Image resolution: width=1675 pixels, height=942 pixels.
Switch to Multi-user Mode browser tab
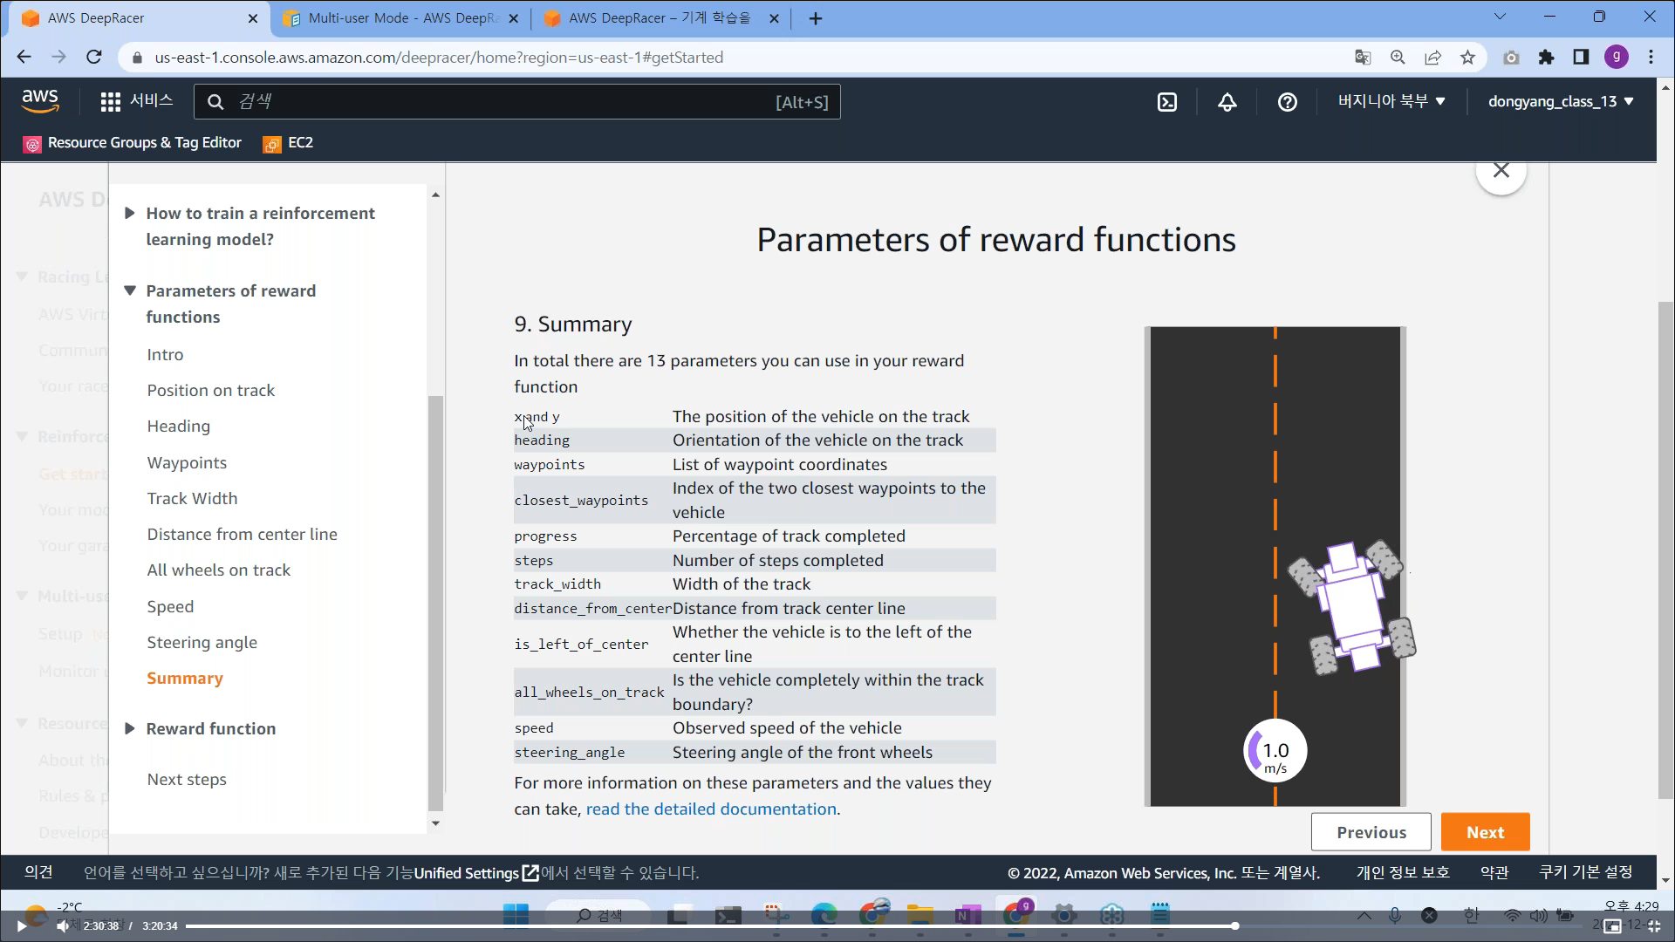point(401,18)
